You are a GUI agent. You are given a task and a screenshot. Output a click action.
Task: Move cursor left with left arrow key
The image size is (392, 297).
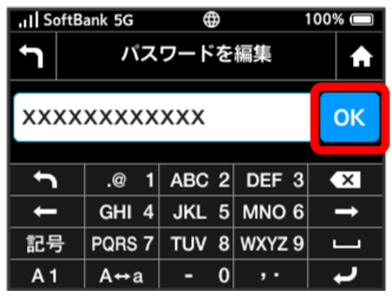(46, 212)
